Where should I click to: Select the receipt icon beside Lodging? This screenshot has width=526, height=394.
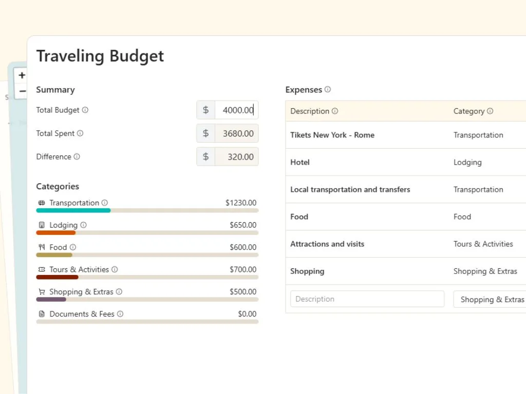(x=41, y=225)
